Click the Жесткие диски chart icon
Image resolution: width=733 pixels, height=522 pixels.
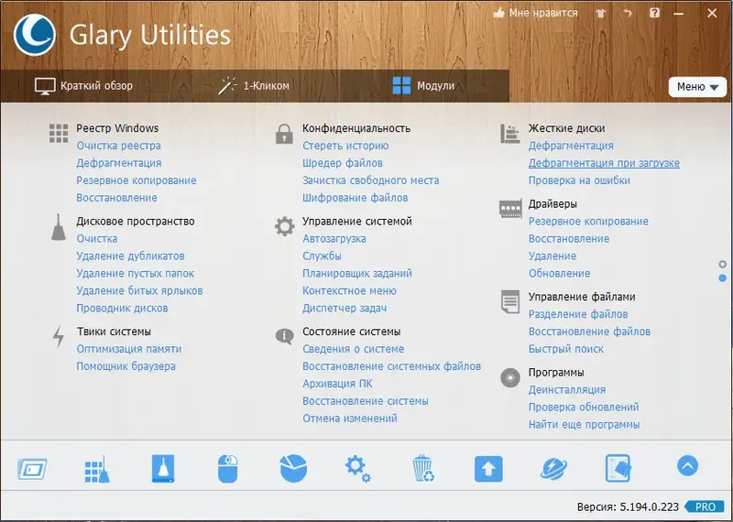tap(510, 134)
